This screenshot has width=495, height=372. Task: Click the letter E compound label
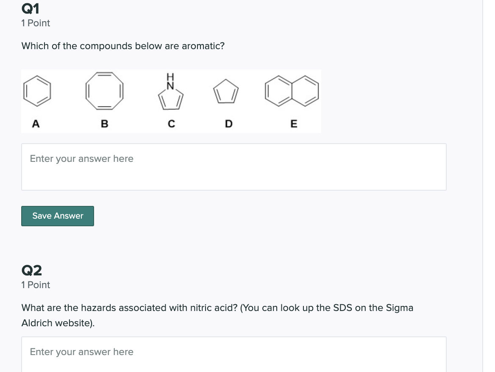tap(293, 124)
